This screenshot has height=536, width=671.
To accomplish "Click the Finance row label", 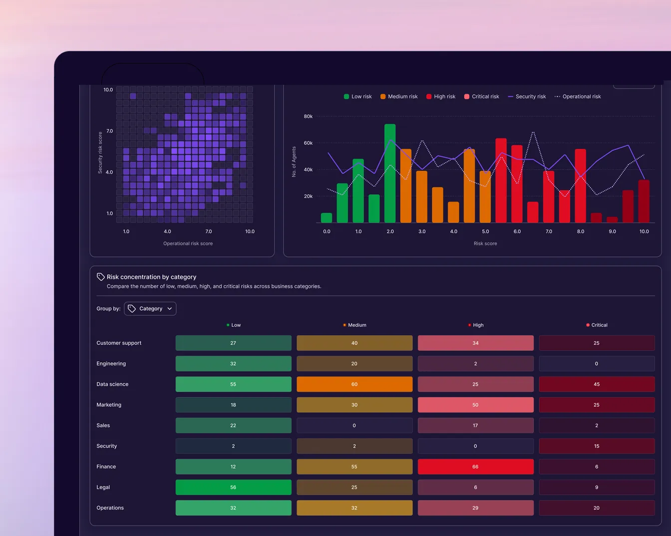I will pos(106,467).
